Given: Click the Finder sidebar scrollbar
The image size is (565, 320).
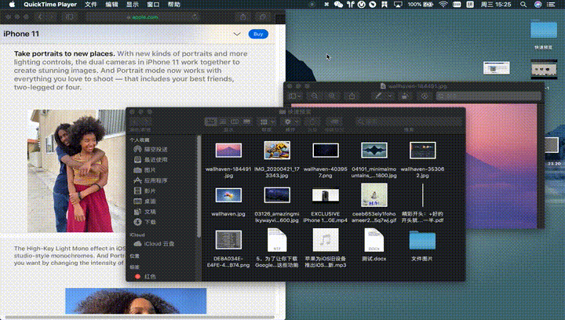Looking at the screenshot, I should click(199, 186).
